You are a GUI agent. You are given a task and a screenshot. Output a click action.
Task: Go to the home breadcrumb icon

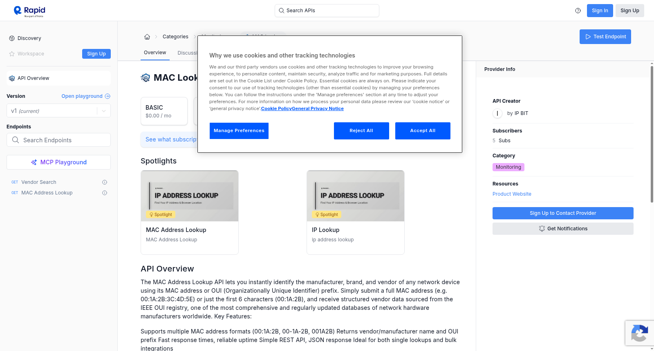tap(147, 37)
